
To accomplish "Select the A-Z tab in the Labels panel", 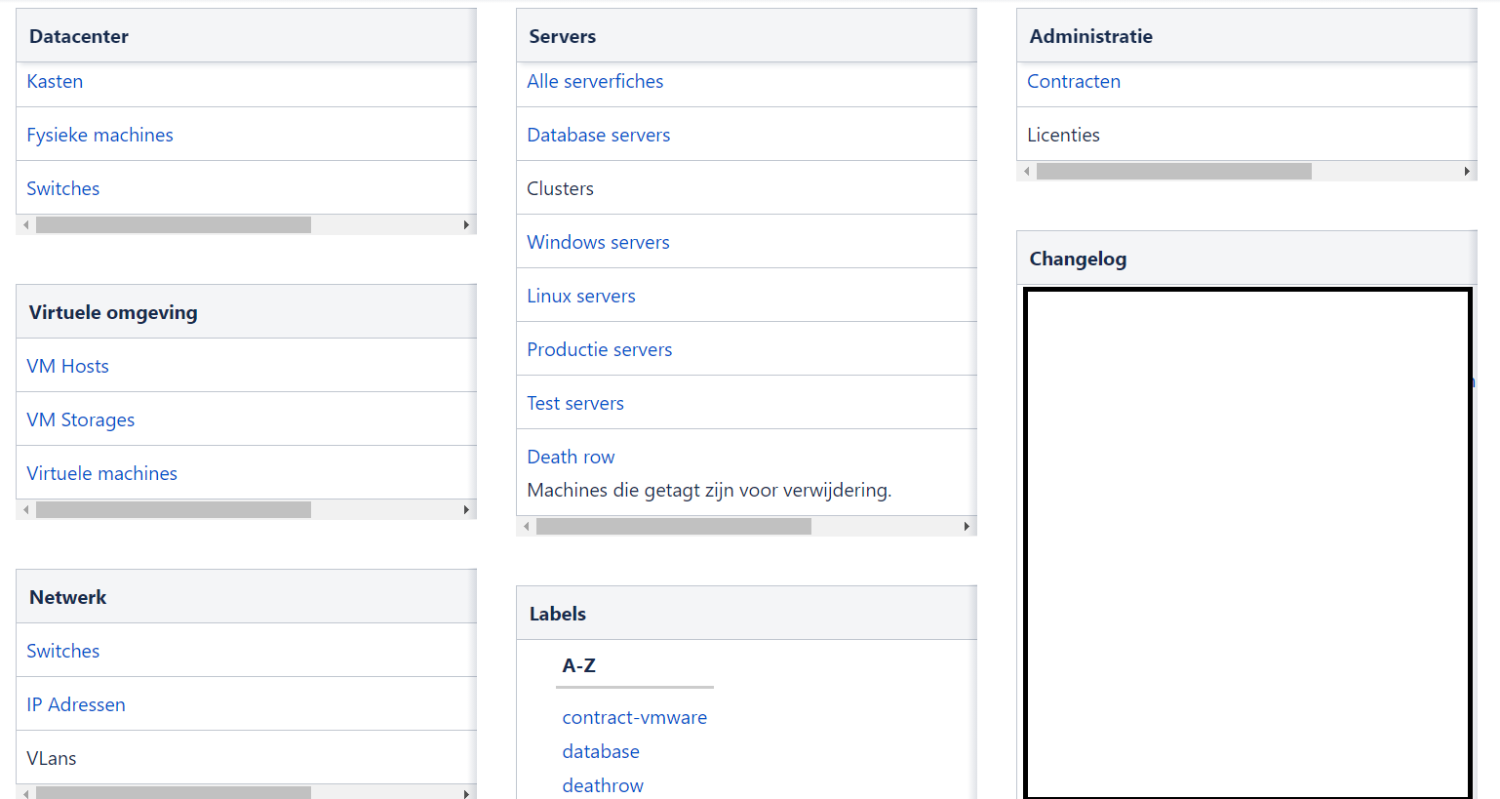I will [x=579, y=665].
